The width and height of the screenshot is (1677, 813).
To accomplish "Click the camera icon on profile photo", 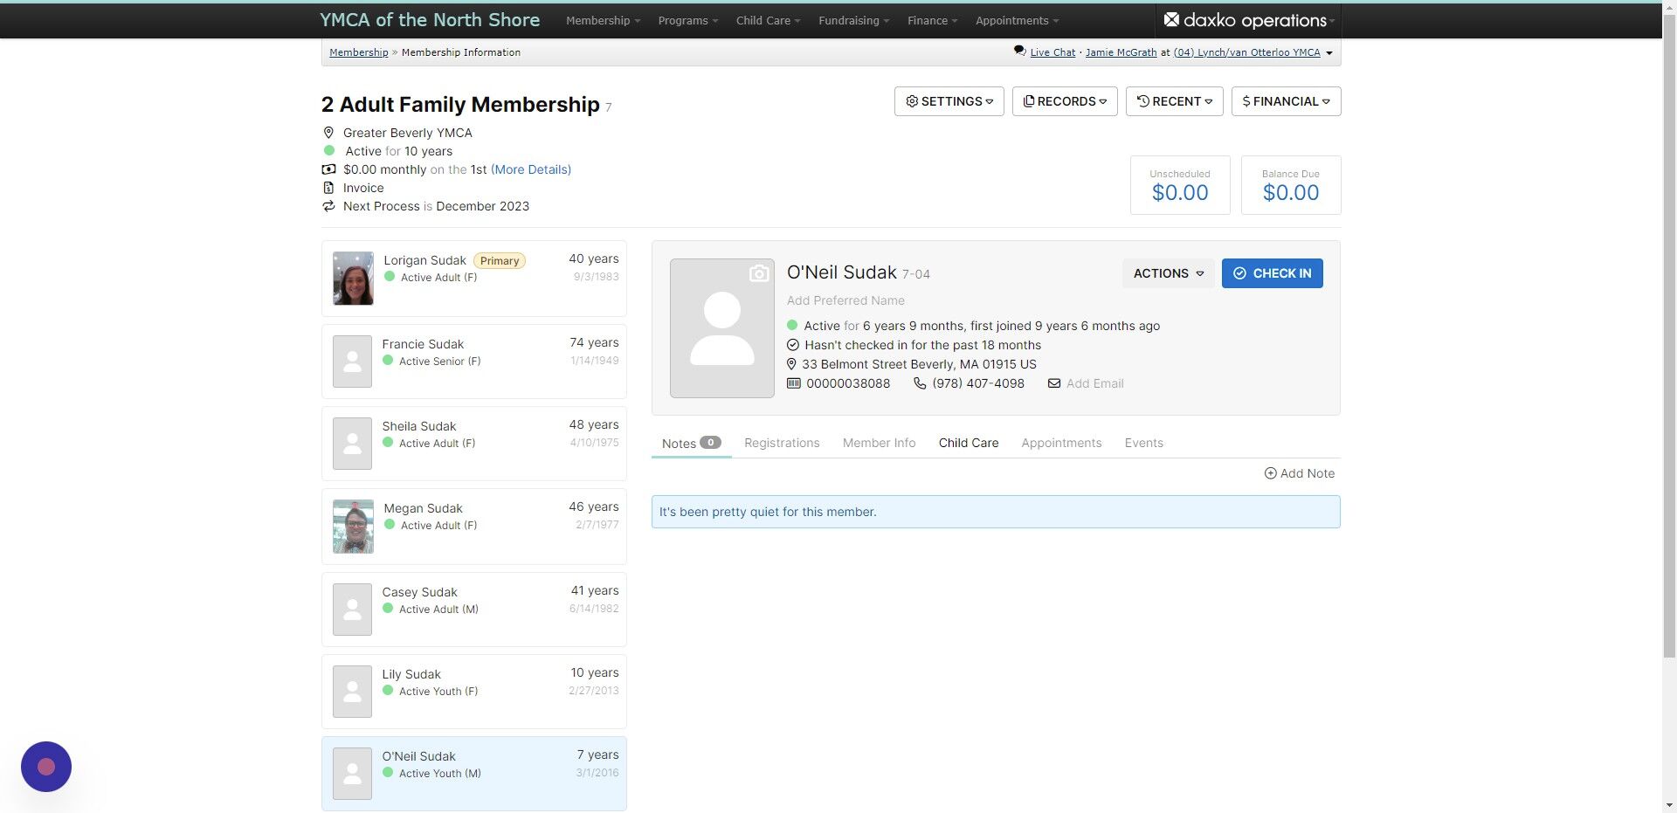I will tap(759, 274).
